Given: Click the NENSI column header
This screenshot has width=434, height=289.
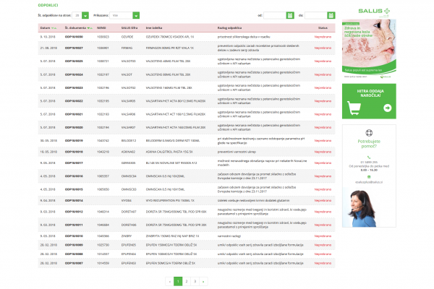Looking at the screenshot, I should click(x=101, y=28).
